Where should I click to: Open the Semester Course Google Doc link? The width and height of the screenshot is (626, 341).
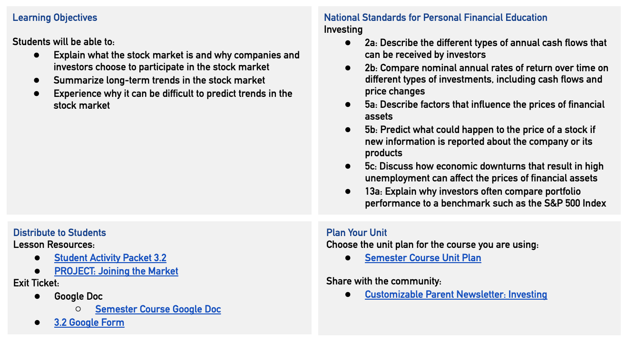[x=158, y=309]
